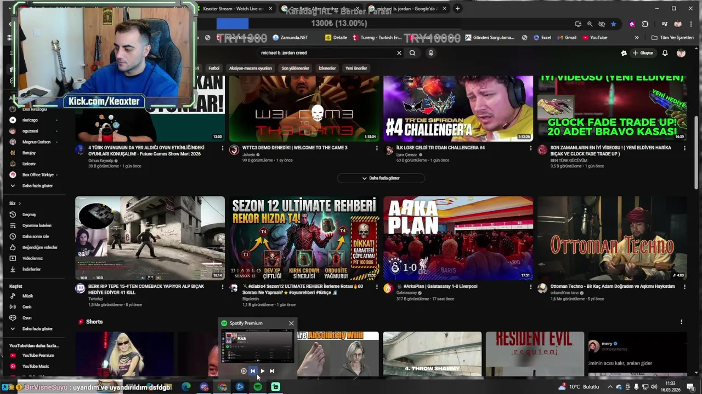Show hidden bookmarks chevron
The width and height of the screenshot is (702, 394).
tap(637, 38)
